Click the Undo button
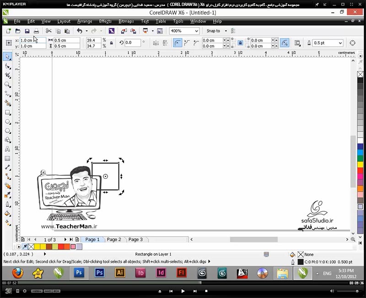The height and width of the screenshot is (298, 366). click(x=80, y=31)
